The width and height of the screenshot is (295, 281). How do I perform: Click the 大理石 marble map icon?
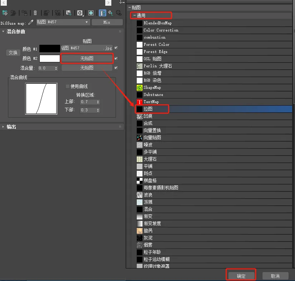tap(139, 159)
